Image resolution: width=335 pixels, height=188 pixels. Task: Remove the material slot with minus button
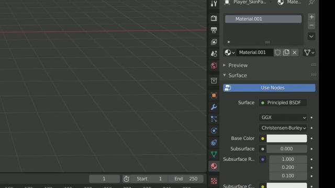[311, 26]
